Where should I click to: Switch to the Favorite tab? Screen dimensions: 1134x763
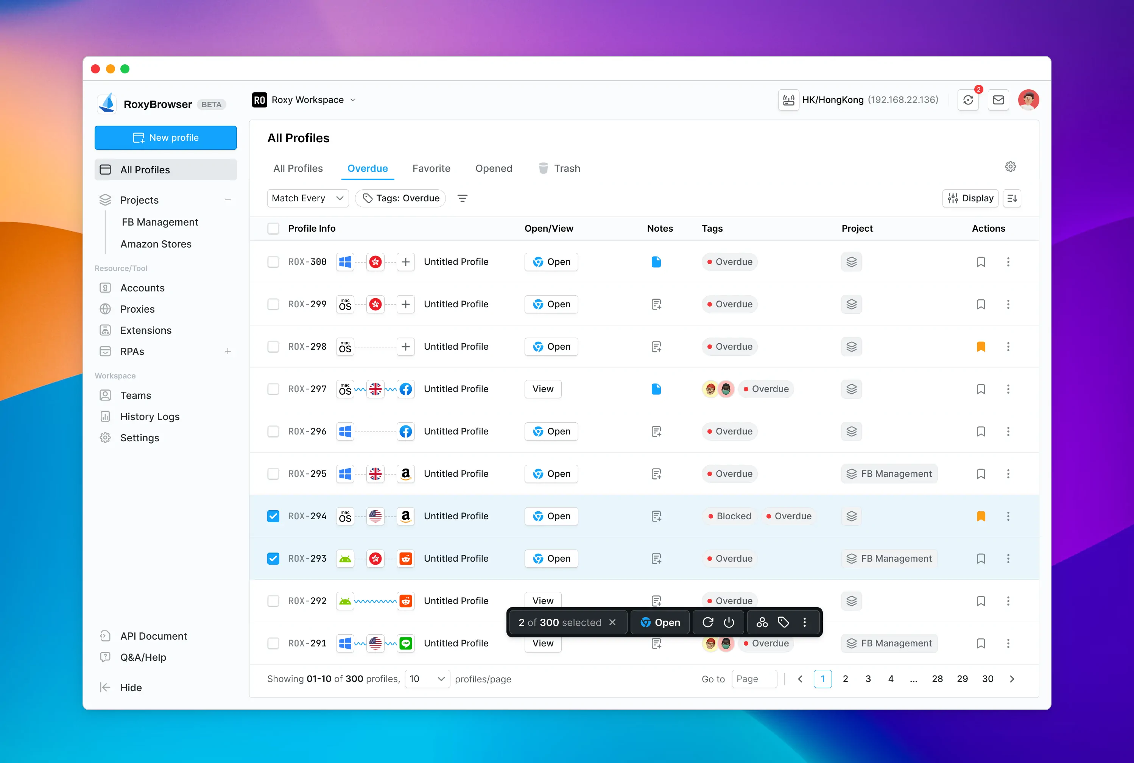pyautogui.click(x=431, y=168)
